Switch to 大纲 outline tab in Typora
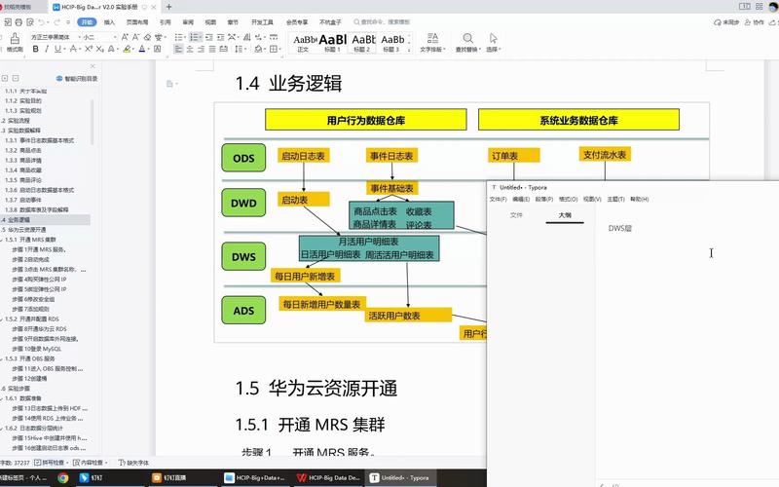 565,215
